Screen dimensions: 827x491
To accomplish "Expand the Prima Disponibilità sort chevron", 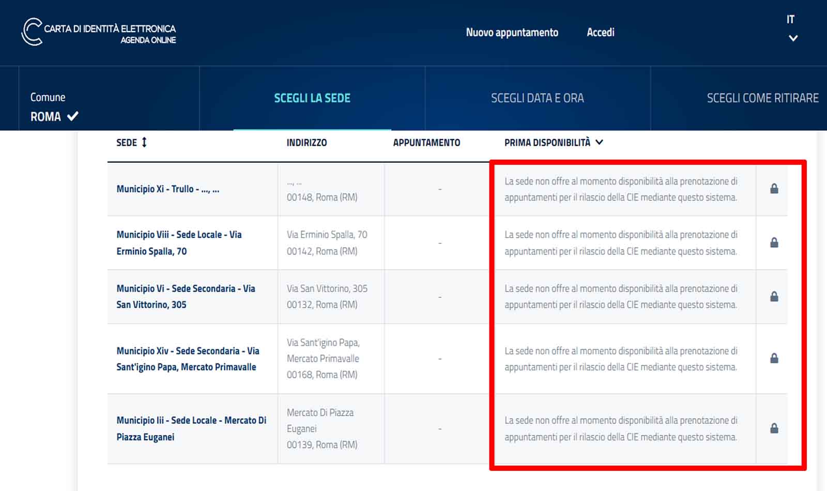I will (x=599, y=142).
